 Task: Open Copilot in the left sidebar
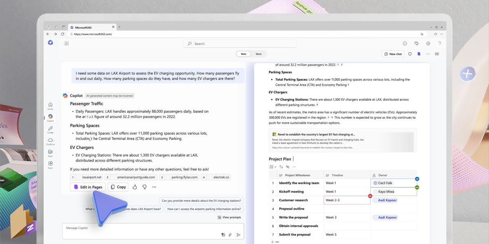tap(50, 118)
